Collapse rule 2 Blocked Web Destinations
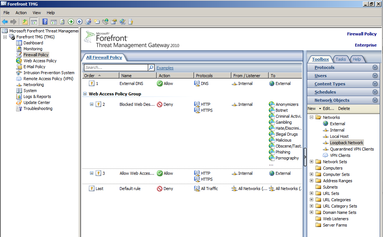383x237 pixels. (91, 104)
